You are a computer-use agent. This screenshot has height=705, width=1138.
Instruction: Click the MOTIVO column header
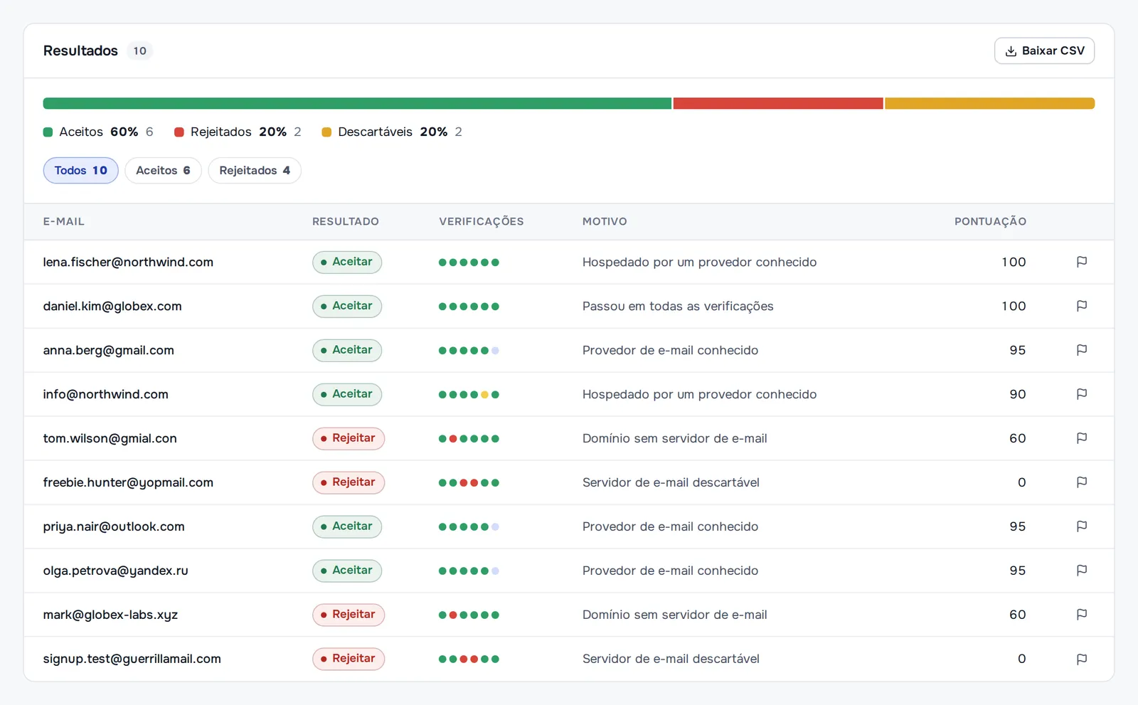pyautogui.click(x=605, y=221)
